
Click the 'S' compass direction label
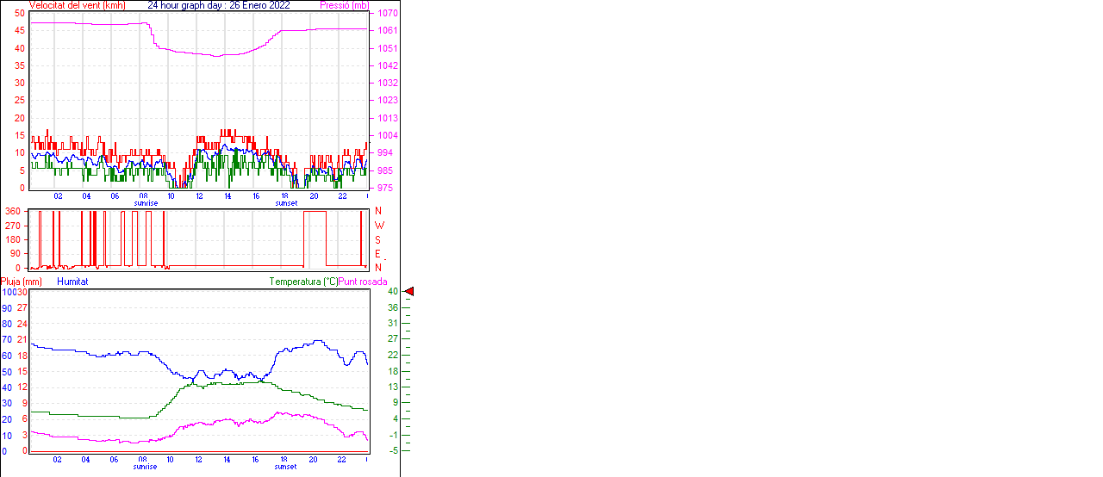(x=378, y=239)
